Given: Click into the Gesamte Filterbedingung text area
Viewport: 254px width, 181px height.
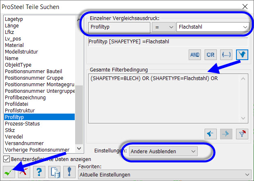Looking at the screenshot, I should (x=164, y=98).
